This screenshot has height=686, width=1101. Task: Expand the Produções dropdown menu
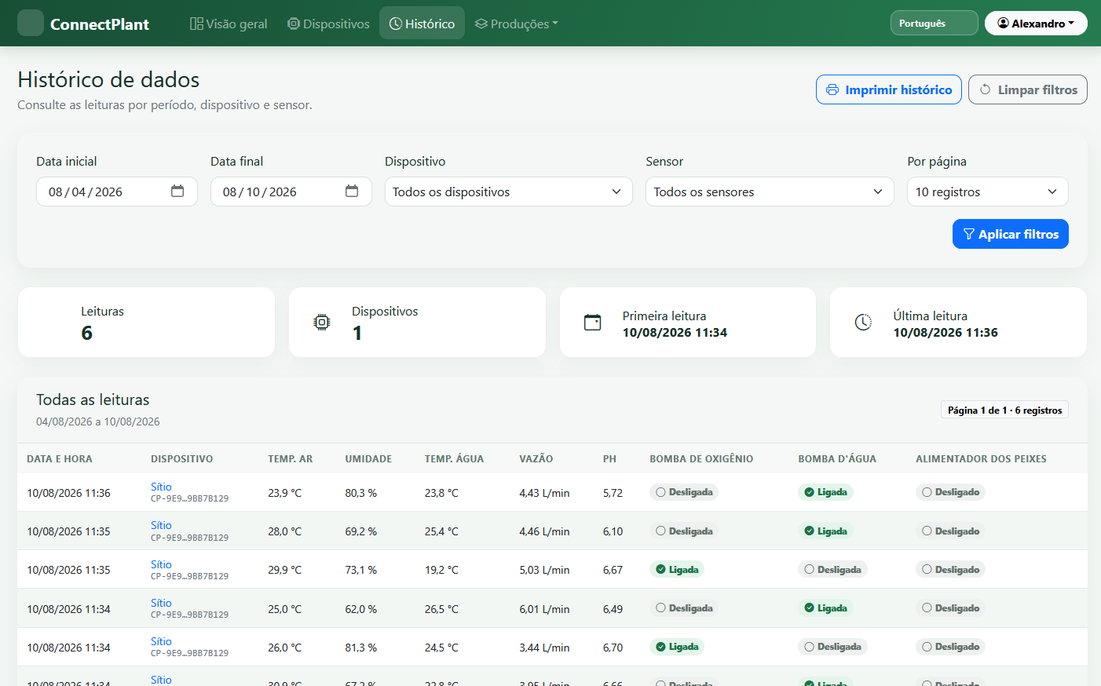click(517, 24)
